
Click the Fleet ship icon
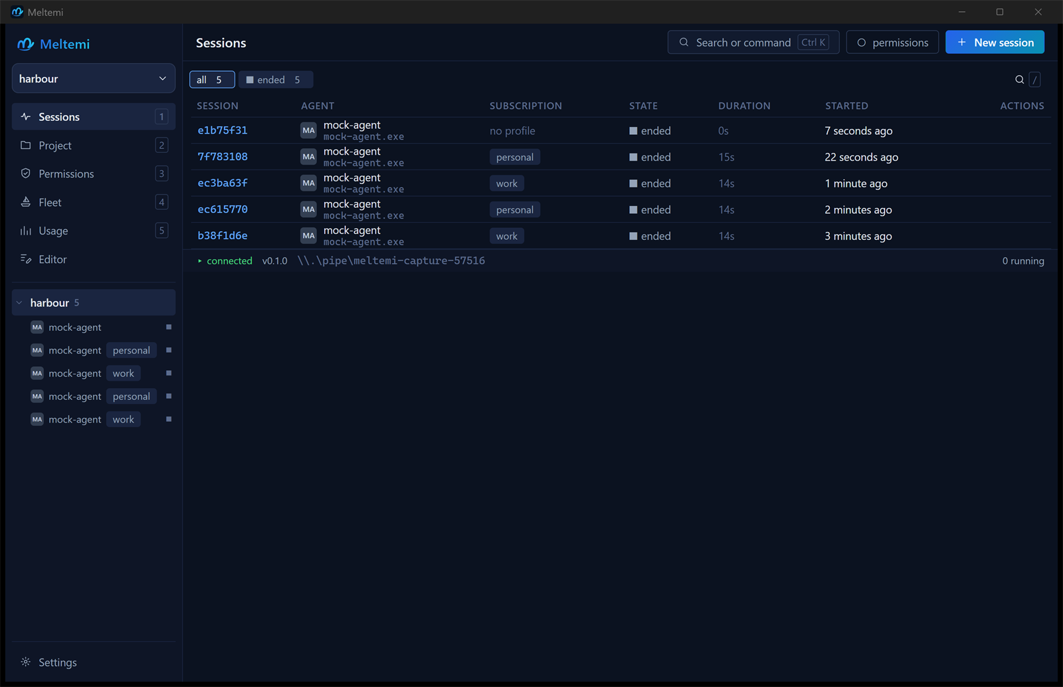tap(26, 202)
